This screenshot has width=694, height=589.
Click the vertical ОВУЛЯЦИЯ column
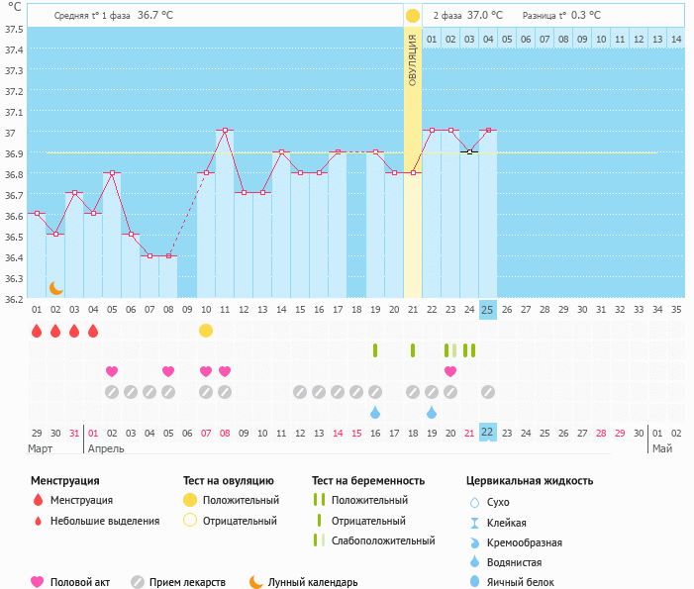pos(412,158)
